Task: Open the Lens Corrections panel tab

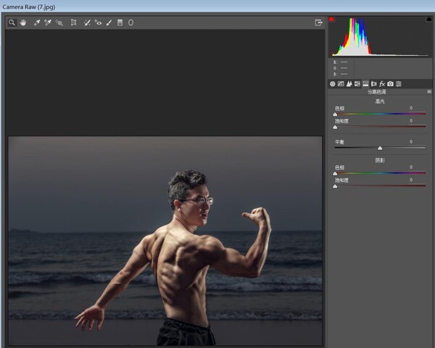Action: point(373,84)
